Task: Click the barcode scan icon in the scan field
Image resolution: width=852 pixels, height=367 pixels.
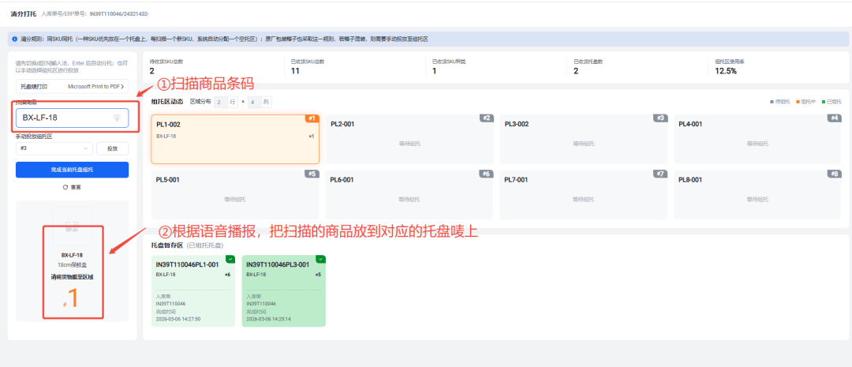Action: 117,118
